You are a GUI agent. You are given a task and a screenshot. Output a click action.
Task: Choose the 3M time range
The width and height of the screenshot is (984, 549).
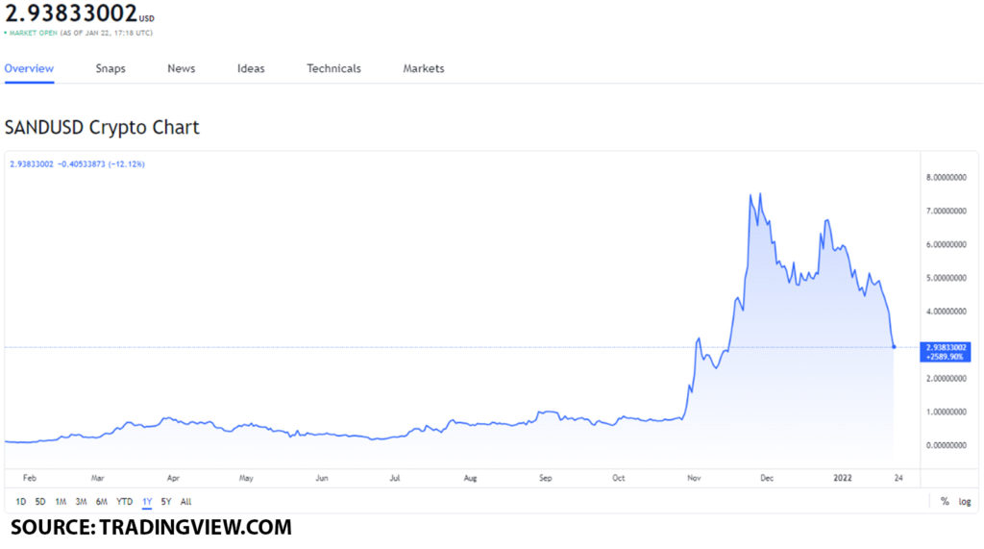point(81,501)
